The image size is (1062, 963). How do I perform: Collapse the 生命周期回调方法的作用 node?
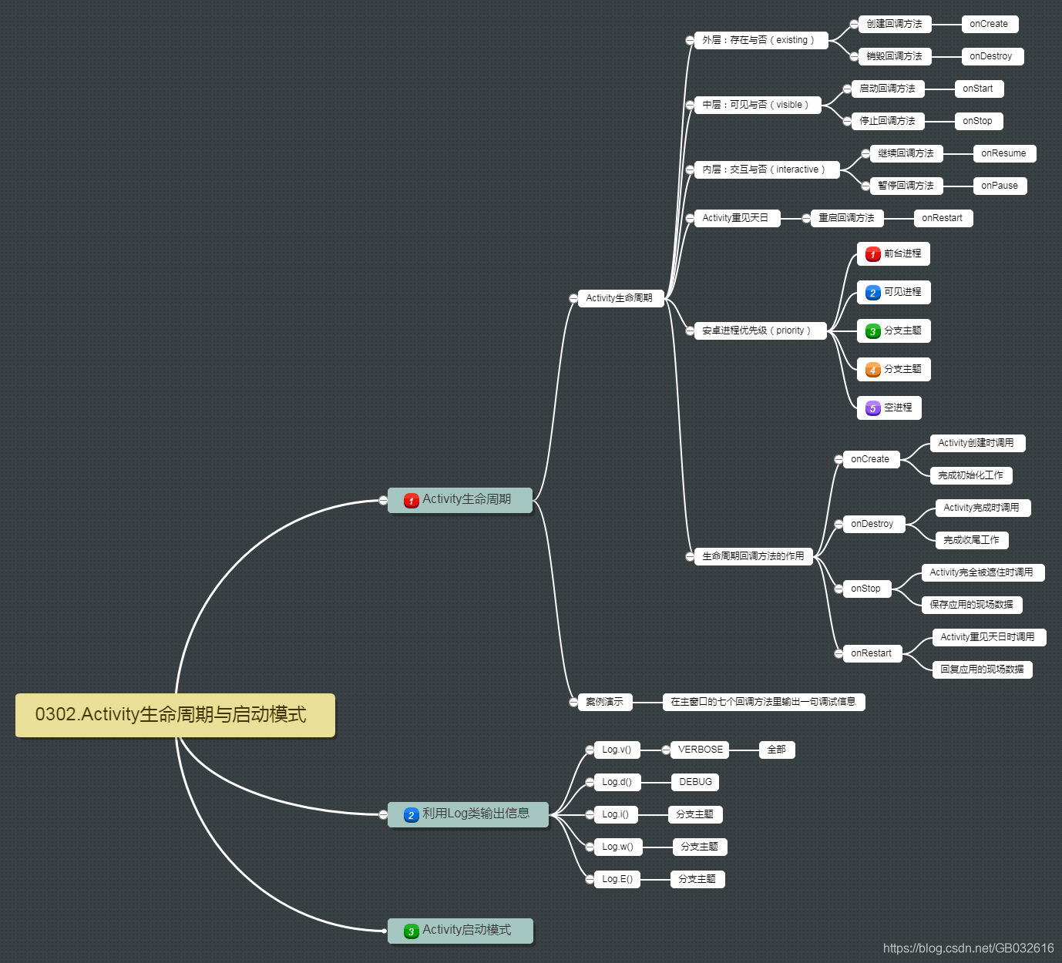[x=690, y=556]
